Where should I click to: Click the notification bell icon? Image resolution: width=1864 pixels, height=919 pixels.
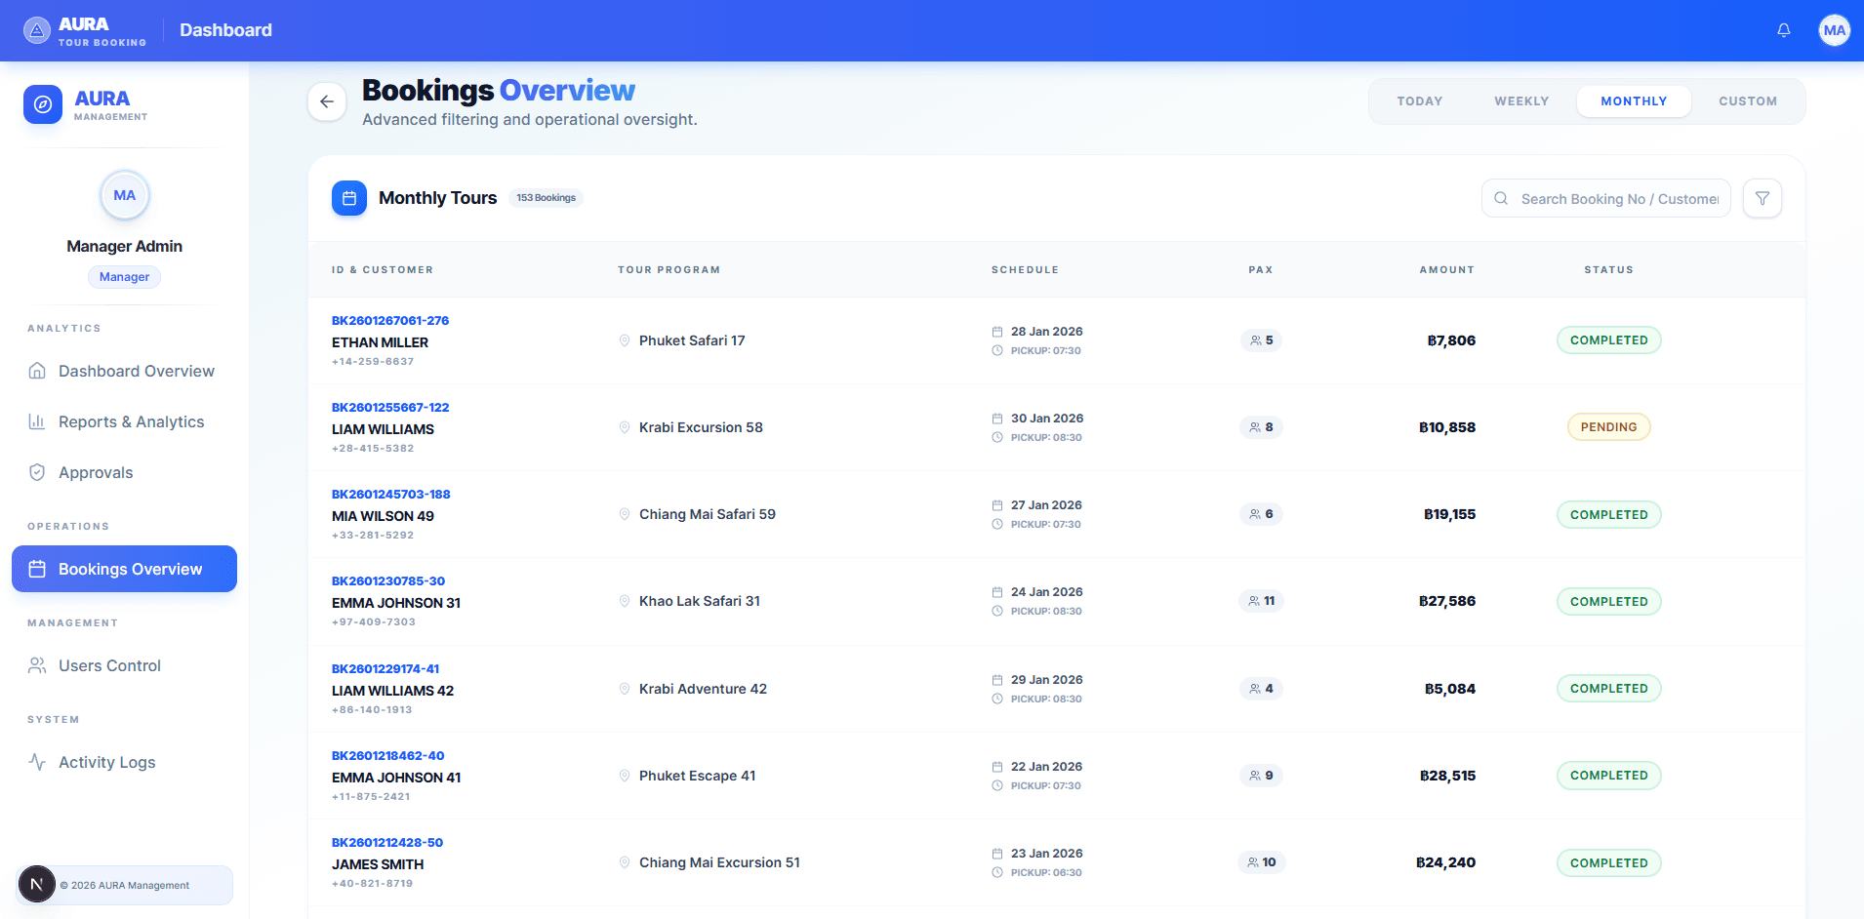point(1783,30)
